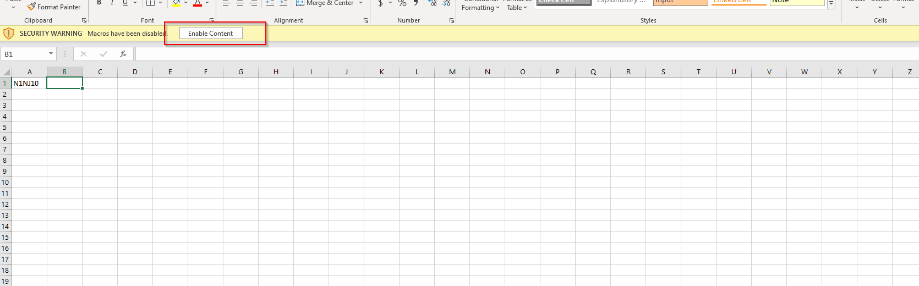This screenshot has width=919, height=286.
Task: Click the Percent Style icon
Action: [x=402, y=3]
